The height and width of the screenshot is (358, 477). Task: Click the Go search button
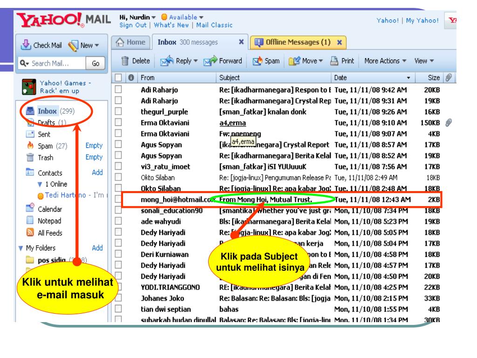(95, 63)
